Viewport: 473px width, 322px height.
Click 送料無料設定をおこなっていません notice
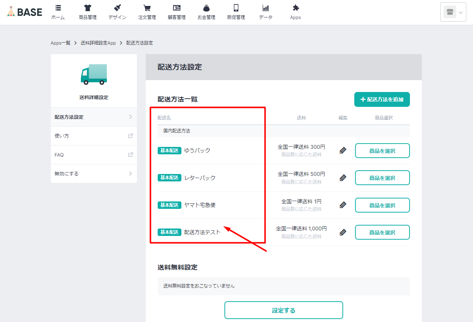[x=284, y=286]
